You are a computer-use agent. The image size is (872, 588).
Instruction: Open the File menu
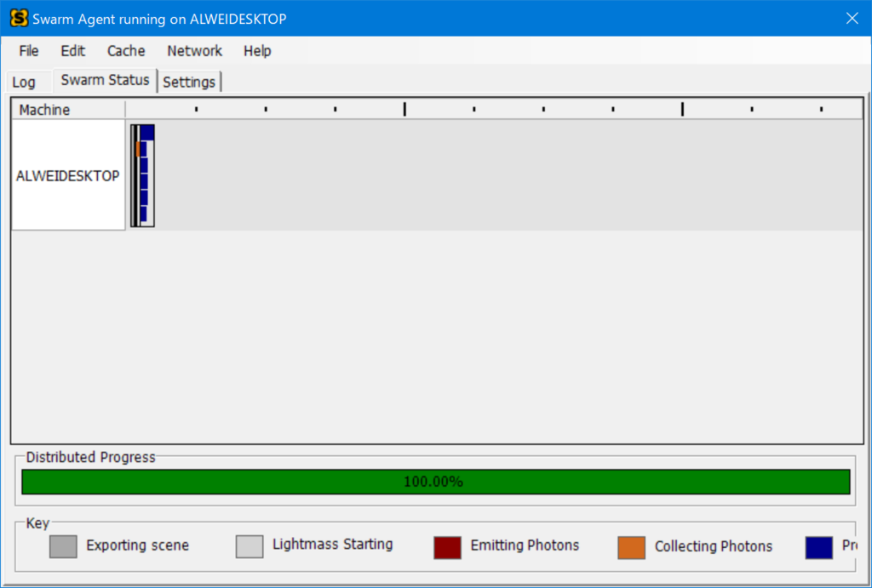pos(28,51)
